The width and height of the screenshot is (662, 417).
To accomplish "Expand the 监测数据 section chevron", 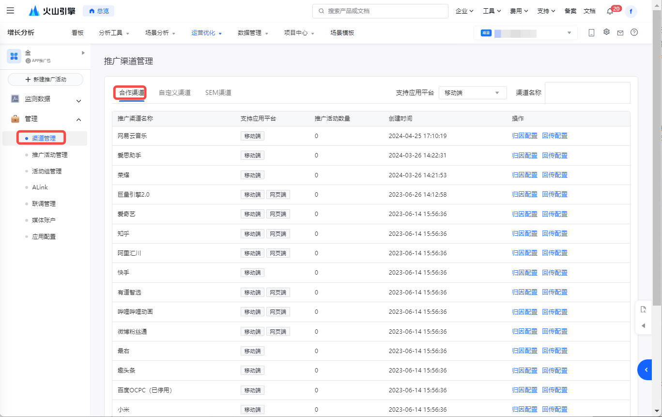I will [79, 101].
